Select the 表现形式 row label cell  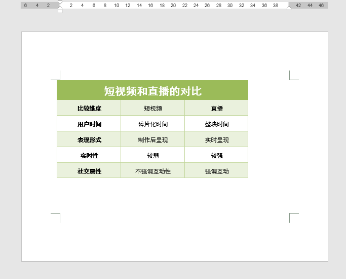[x=89, y=139]
